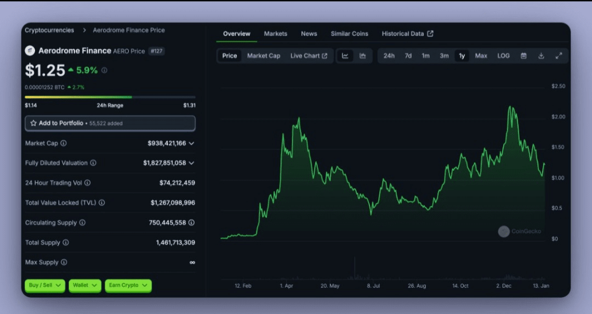Click the 0.00001252 BTC price text
The image size is (592, 314).
click(x=44, y=88)
